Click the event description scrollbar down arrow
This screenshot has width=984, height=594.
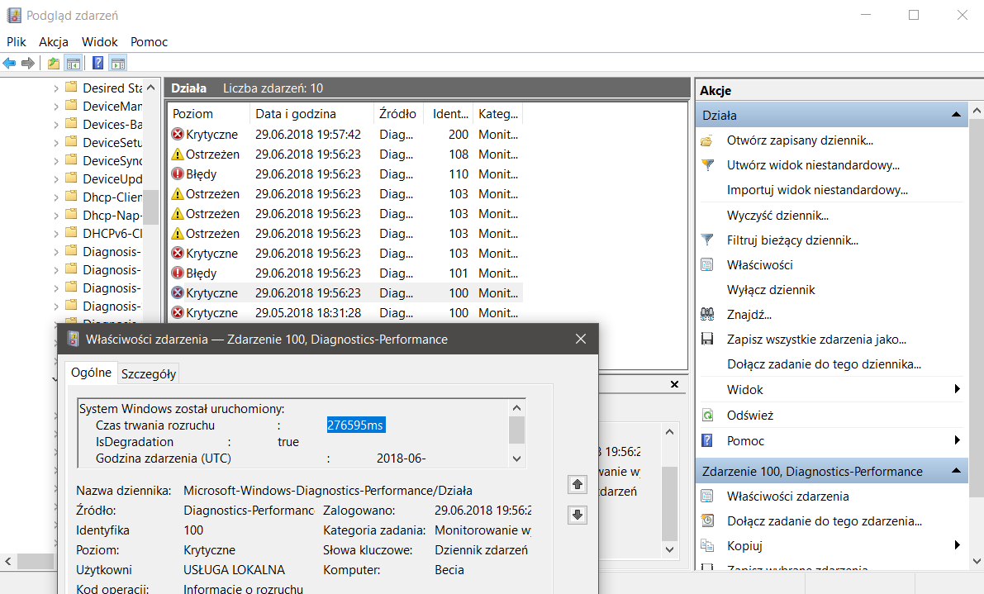[517, 459]
